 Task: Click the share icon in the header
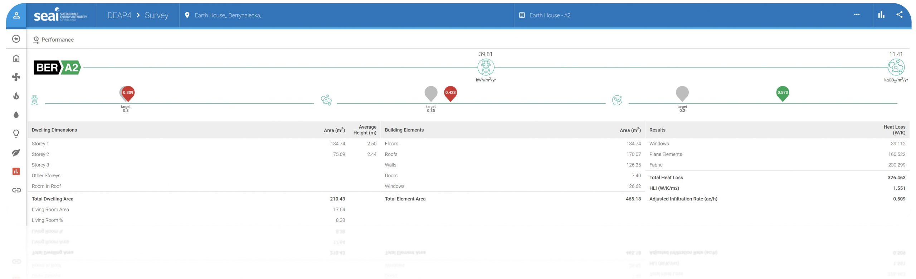pos(899,15)
